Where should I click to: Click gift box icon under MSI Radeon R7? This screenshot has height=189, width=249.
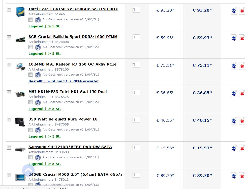(38, 75)
